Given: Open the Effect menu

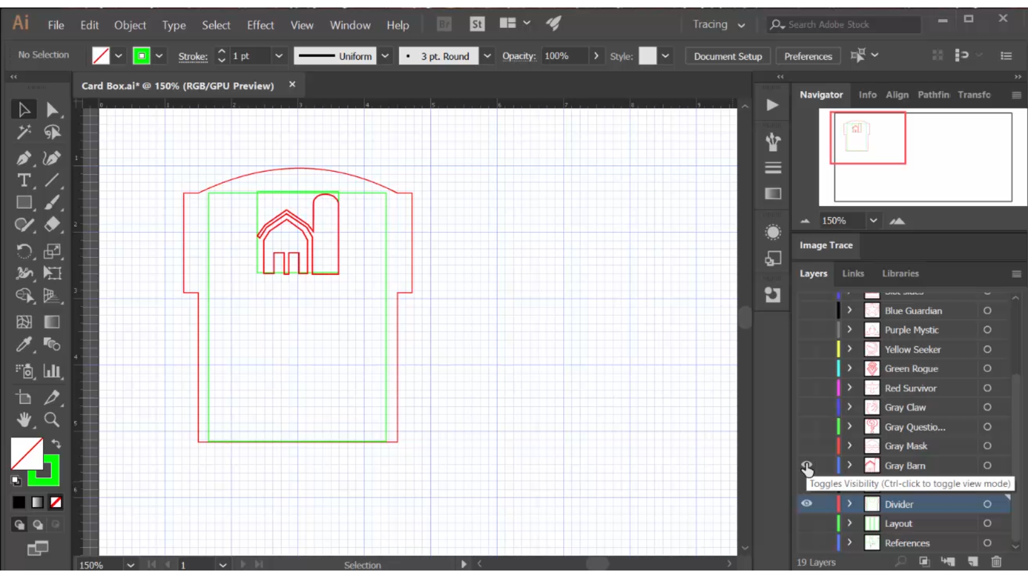Looking at the screenshot, I should [260, 25].
